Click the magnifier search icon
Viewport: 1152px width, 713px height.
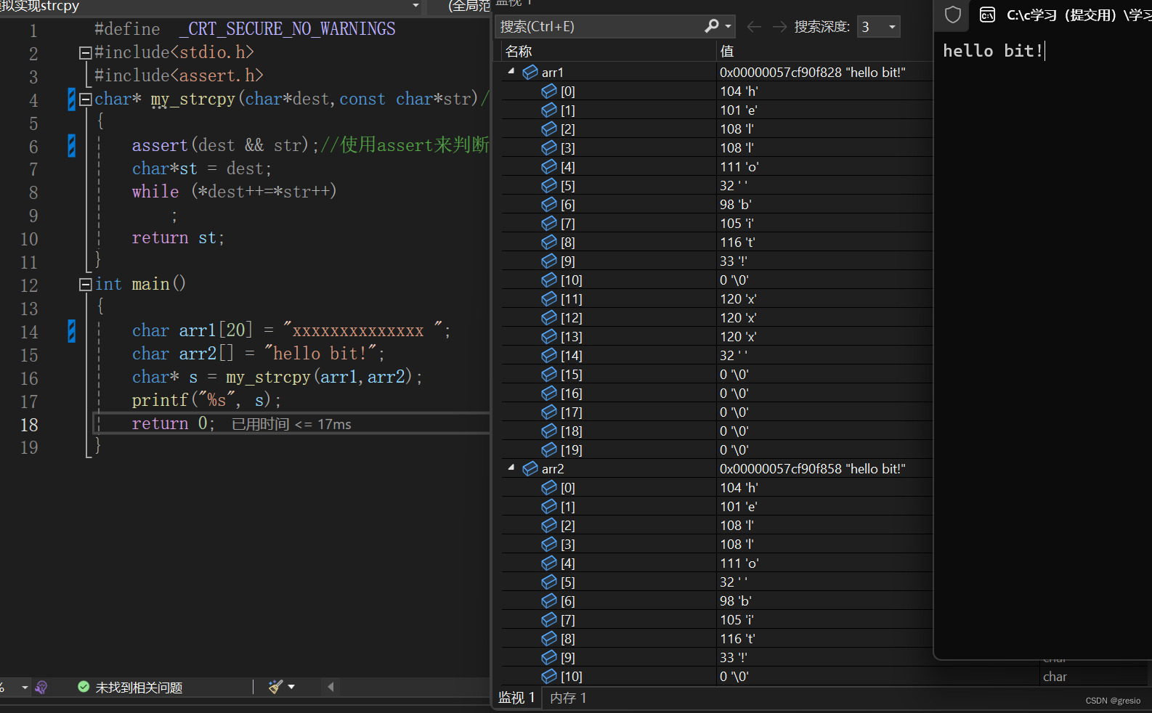point(712,26)
